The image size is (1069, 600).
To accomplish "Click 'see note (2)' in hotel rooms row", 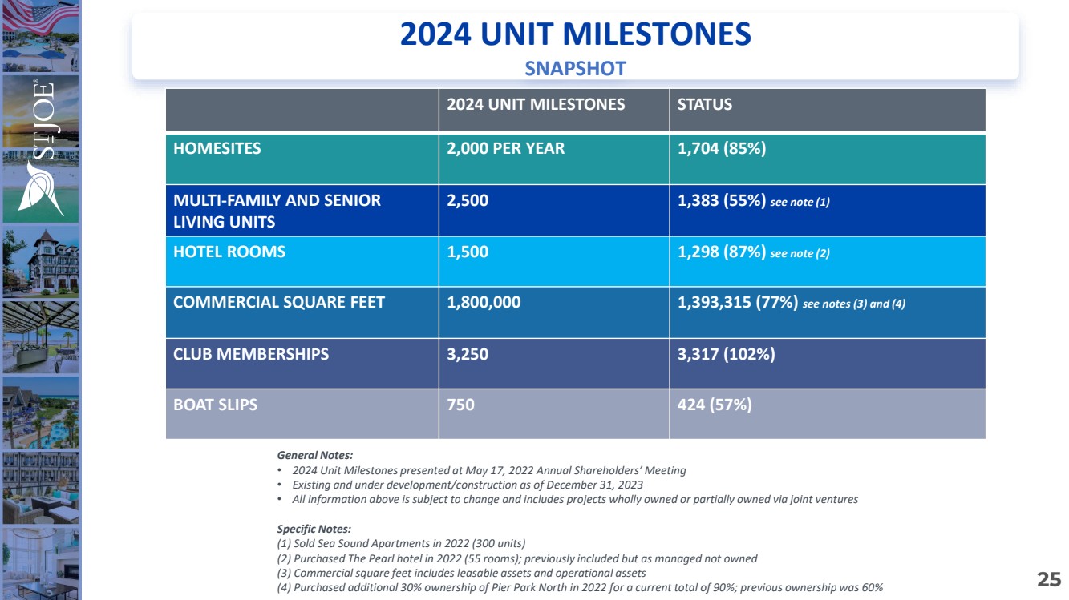I will tap(800, 253).
